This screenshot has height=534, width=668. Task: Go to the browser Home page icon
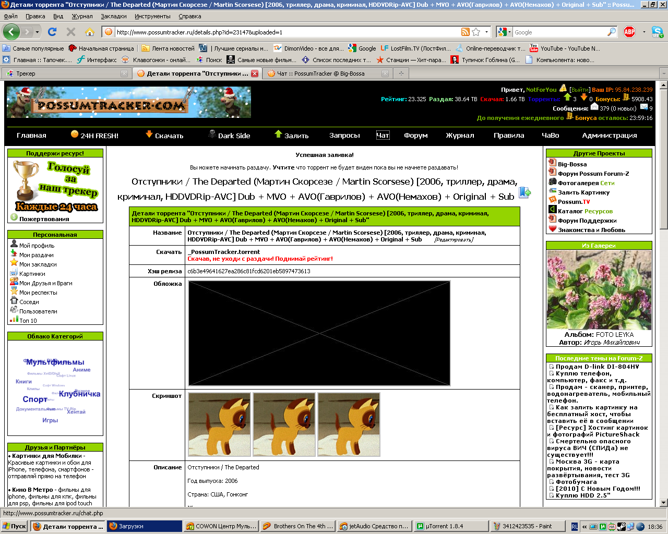pos(90,32)
